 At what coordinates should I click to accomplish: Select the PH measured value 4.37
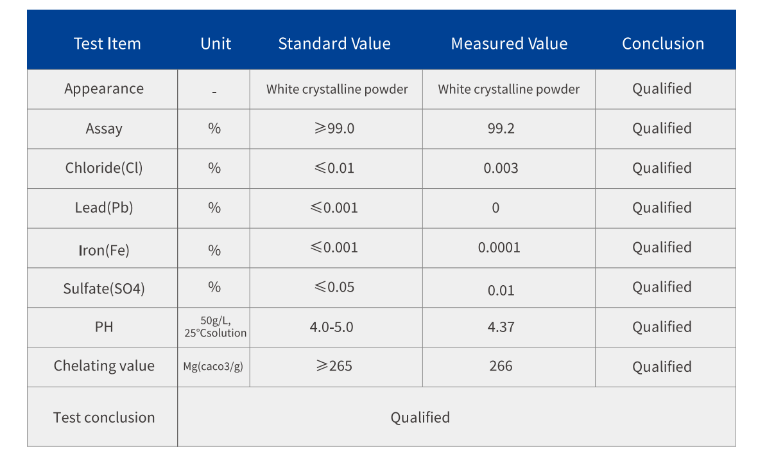point(501,327)
